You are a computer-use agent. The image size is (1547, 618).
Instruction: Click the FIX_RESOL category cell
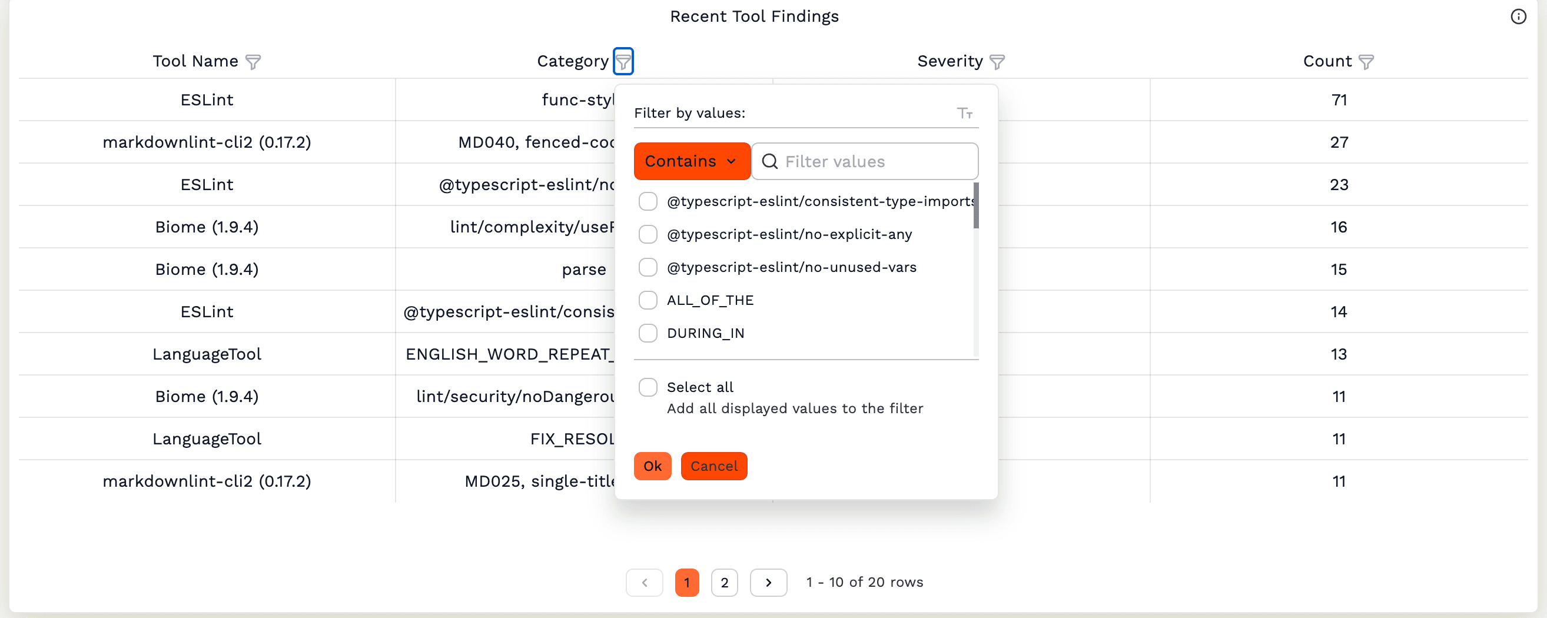506,439
